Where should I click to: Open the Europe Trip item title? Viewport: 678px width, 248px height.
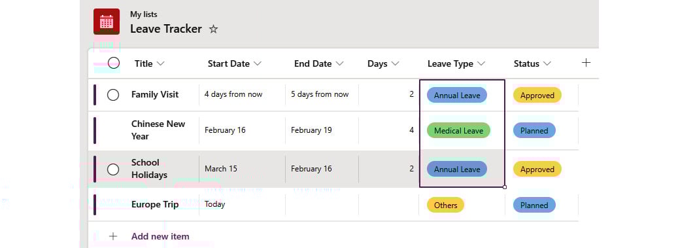(155, 205)
